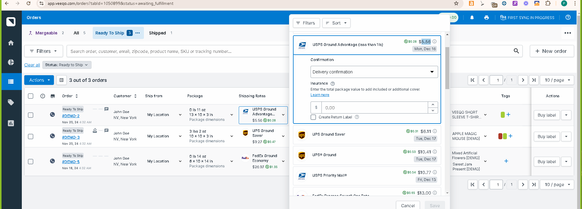Check the box for order #DEMO-3
This screenshot has height=209, width=582.
[31, 137]
